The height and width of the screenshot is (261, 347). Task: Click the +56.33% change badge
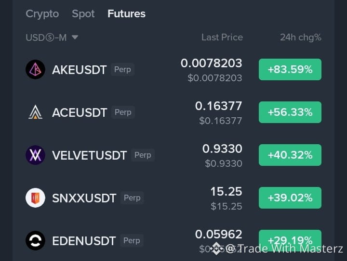(290, 112)
